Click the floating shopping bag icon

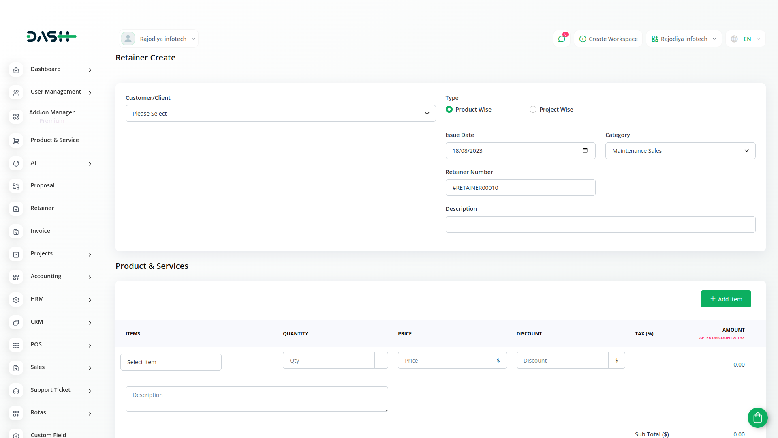(757, 417)
